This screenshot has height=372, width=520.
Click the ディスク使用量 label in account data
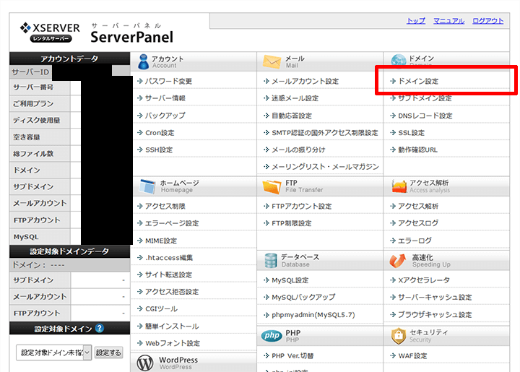[37, 121]
